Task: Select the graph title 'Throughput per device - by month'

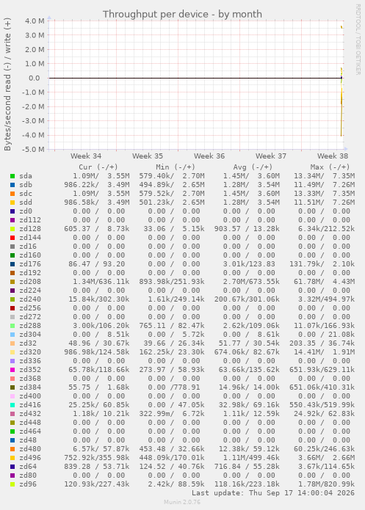Action: point(182,15)
